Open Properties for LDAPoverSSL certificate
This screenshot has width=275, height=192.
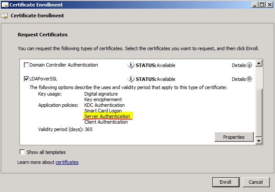[234, 137]
